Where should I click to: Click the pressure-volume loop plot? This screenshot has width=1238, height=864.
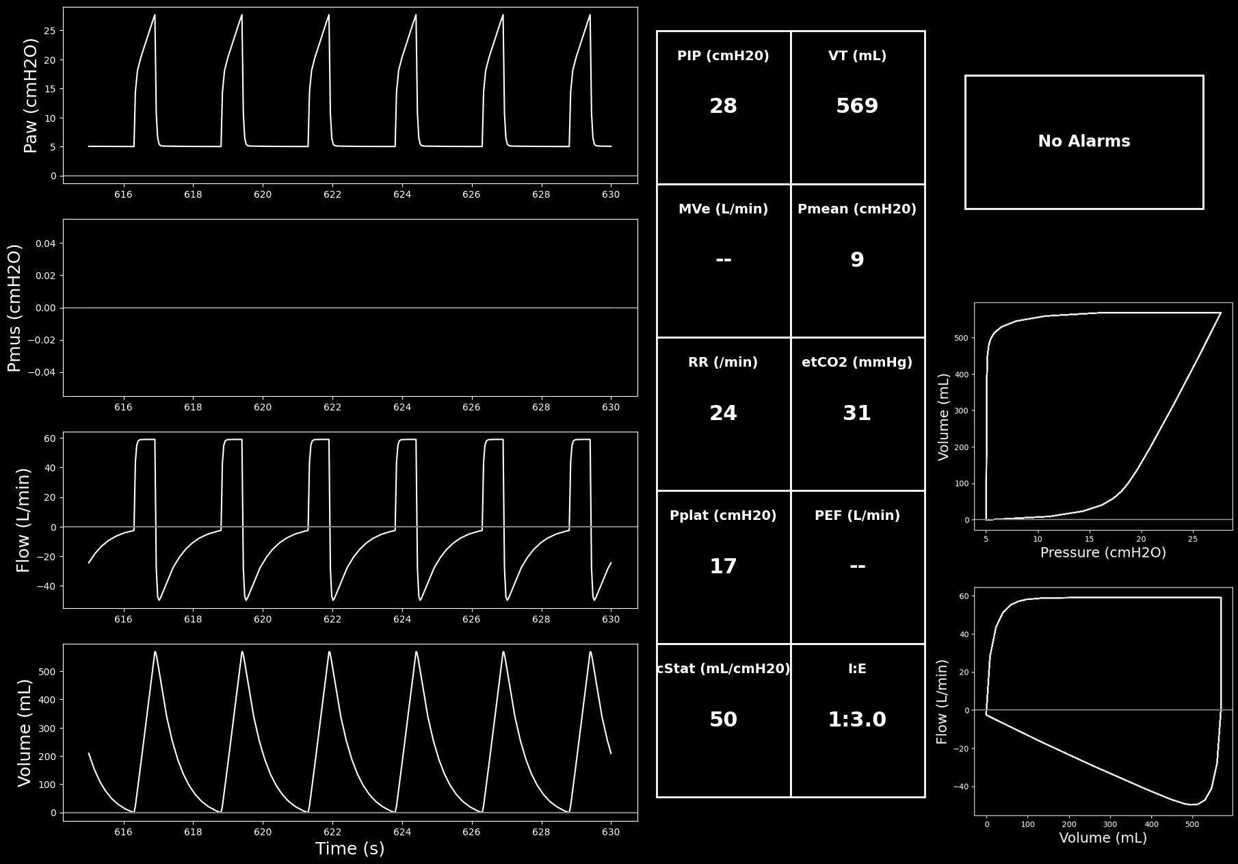coord(1103,416)
